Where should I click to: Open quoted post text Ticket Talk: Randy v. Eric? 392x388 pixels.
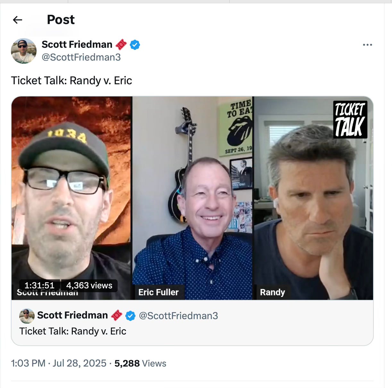click(73, 331)
